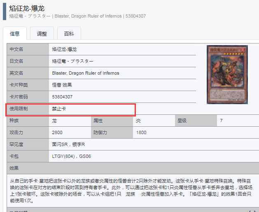Select the 百科 tab

coord(69,34)
